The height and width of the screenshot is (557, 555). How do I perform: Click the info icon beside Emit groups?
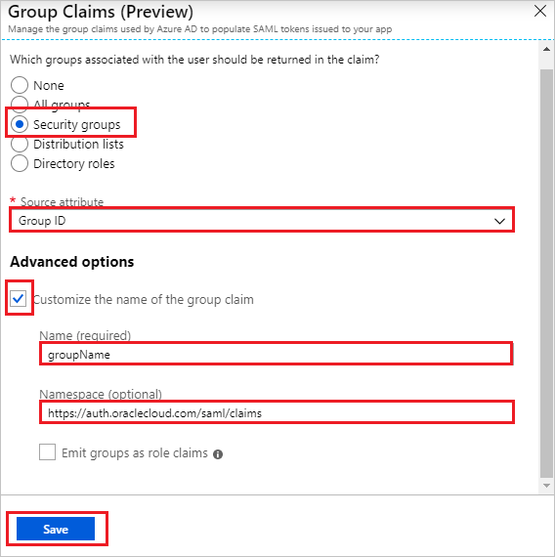tap(218, 454)
